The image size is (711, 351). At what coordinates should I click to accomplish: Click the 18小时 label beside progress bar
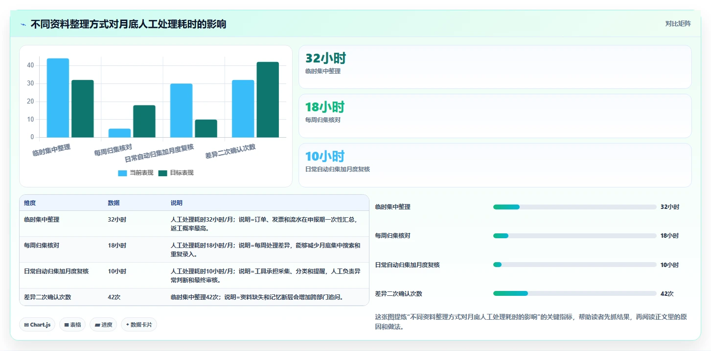pyautogui.click(x=669, y=236)
